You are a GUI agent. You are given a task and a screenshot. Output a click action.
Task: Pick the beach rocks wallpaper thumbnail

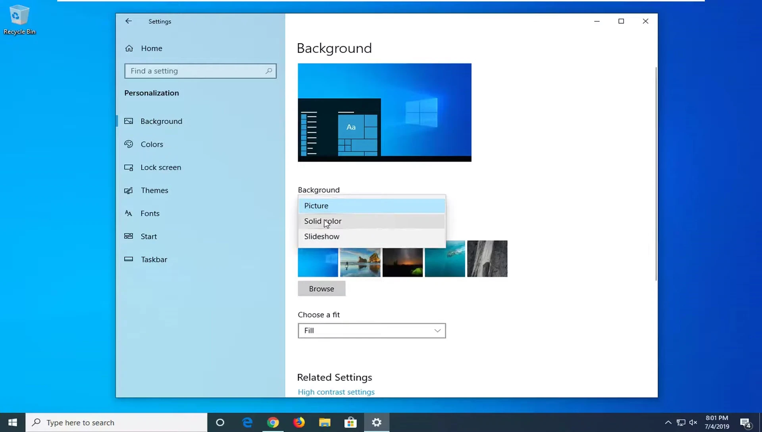[360, 262]
